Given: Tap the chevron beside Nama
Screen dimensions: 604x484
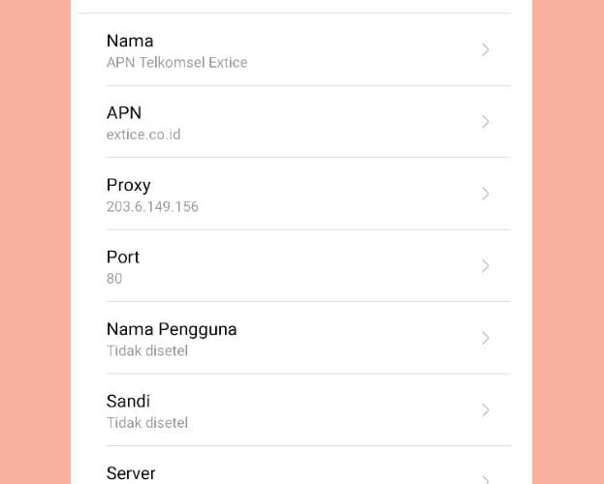Looking at the screenshot, I should (486, 49).
